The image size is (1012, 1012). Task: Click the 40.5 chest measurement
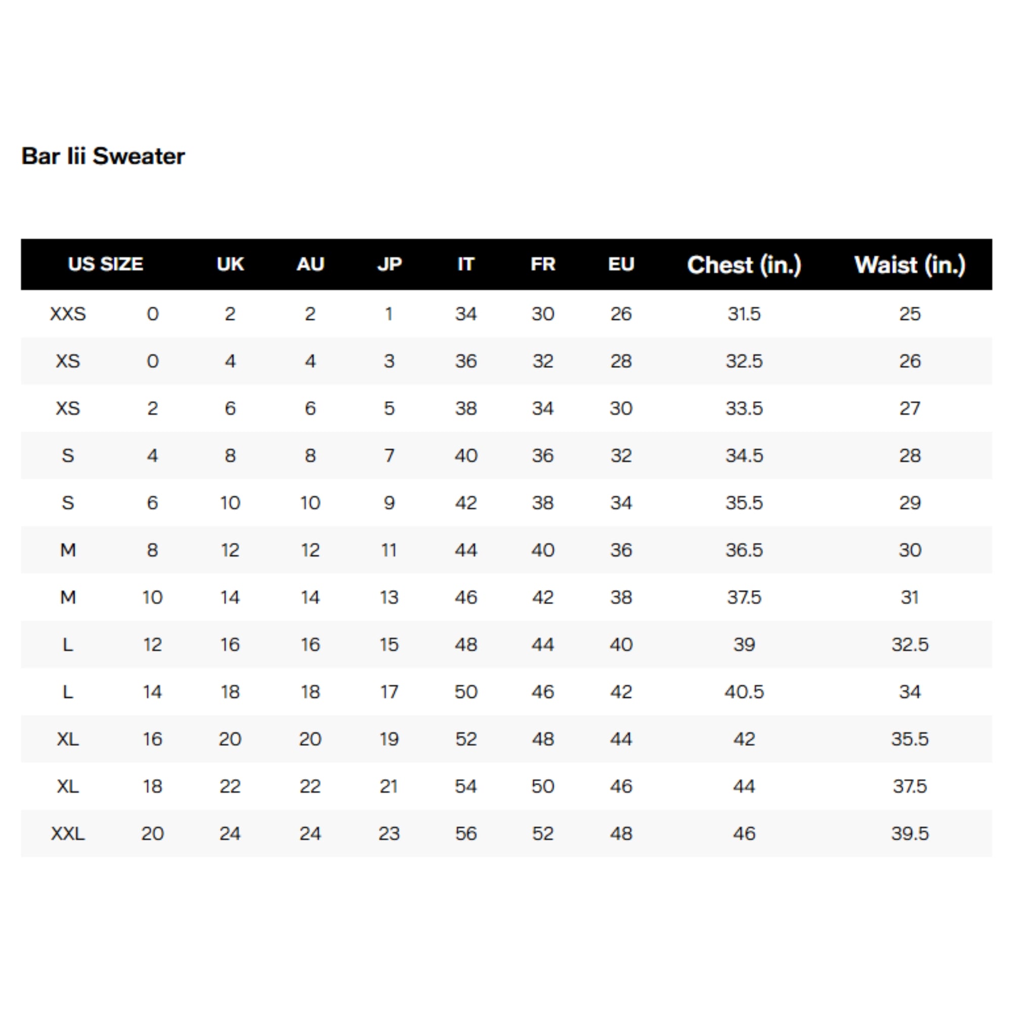coord(744,692)
